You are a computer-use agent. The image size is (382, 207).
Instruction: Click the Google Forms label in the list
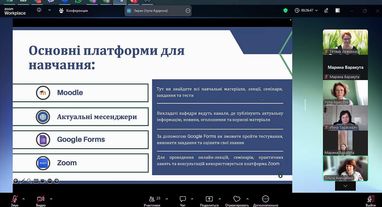coord(81,140)
